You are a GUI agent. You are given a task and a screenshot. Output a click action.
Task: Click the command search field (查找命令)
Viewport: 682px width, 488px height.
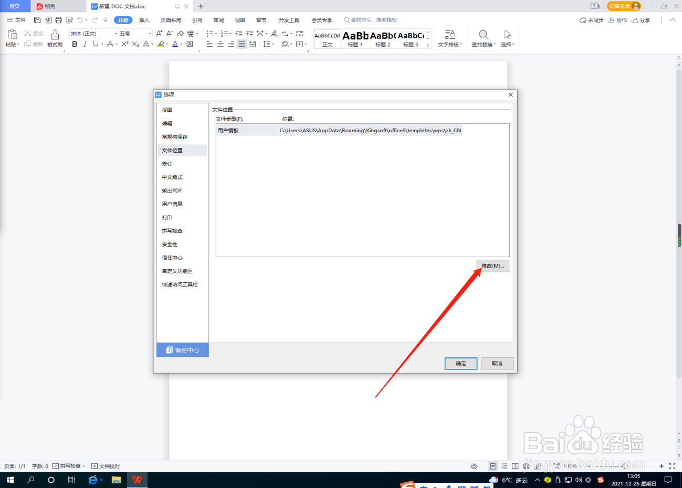371,20
